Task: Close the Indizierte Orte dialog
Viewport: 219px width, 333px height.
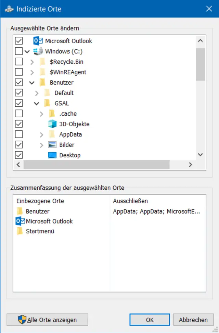Action: click(x=209, y=9)
